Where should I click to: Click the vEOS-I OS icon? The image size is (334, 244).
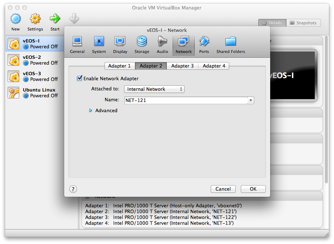click(14, 44)
